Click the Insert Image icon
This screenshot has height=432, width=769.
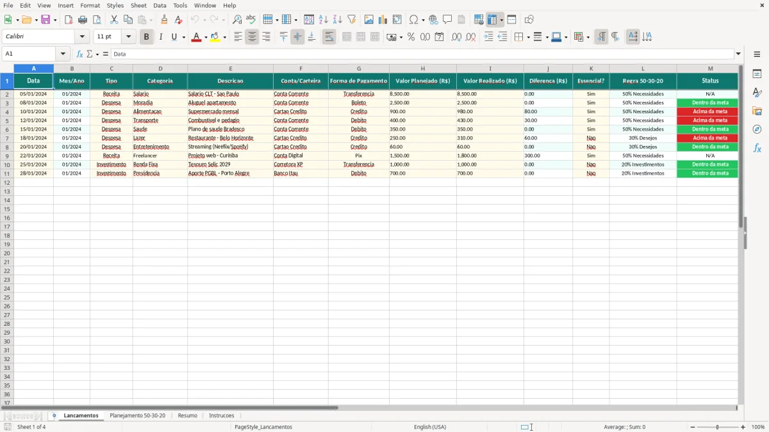pos(369,20)
